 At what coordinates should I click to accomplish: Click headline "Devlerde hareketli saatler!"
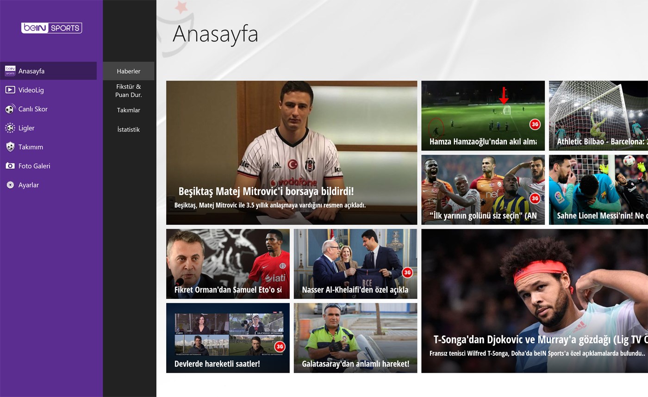pos(217,364)
